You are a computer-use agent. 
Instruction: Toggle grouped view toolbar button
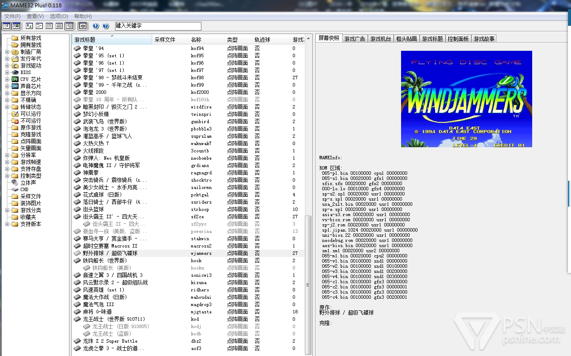pos(69,26)
